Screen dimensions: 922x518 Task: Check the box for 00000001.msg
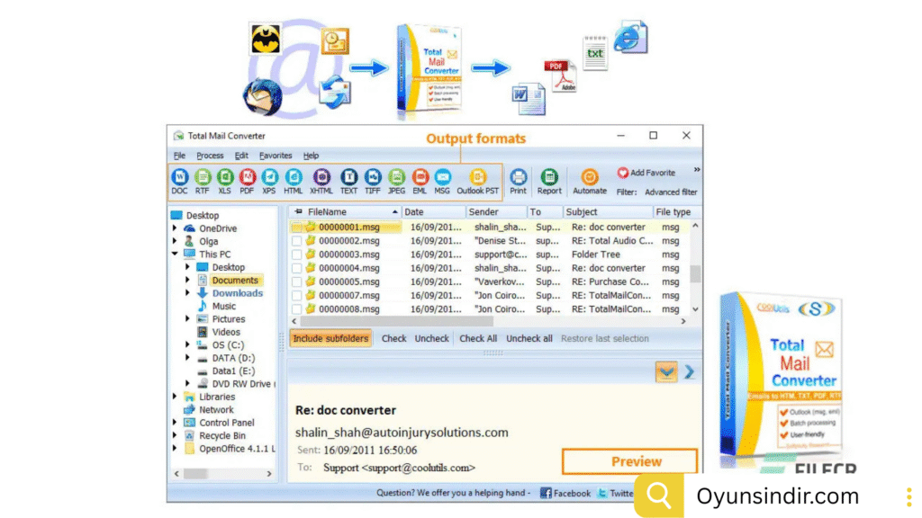click(x=296, y=228)
